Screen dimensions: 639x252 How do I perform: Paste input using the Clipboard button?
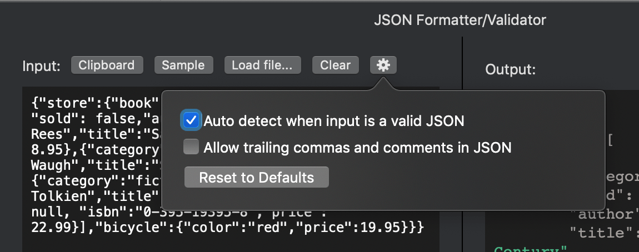coord(107,65)
